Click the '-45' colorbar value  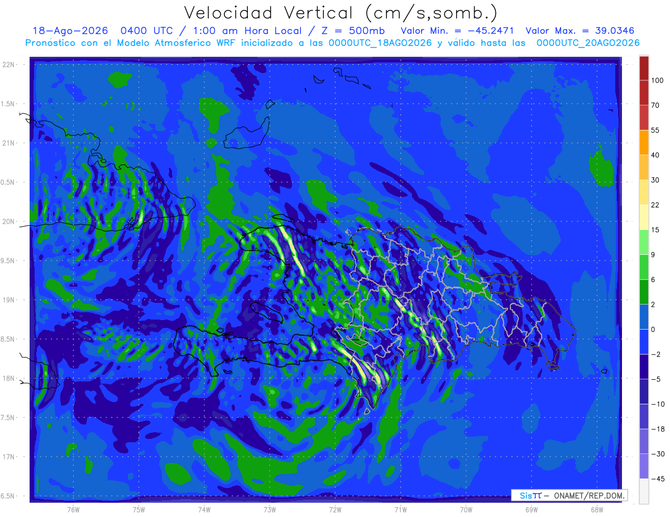coord(658,479)
